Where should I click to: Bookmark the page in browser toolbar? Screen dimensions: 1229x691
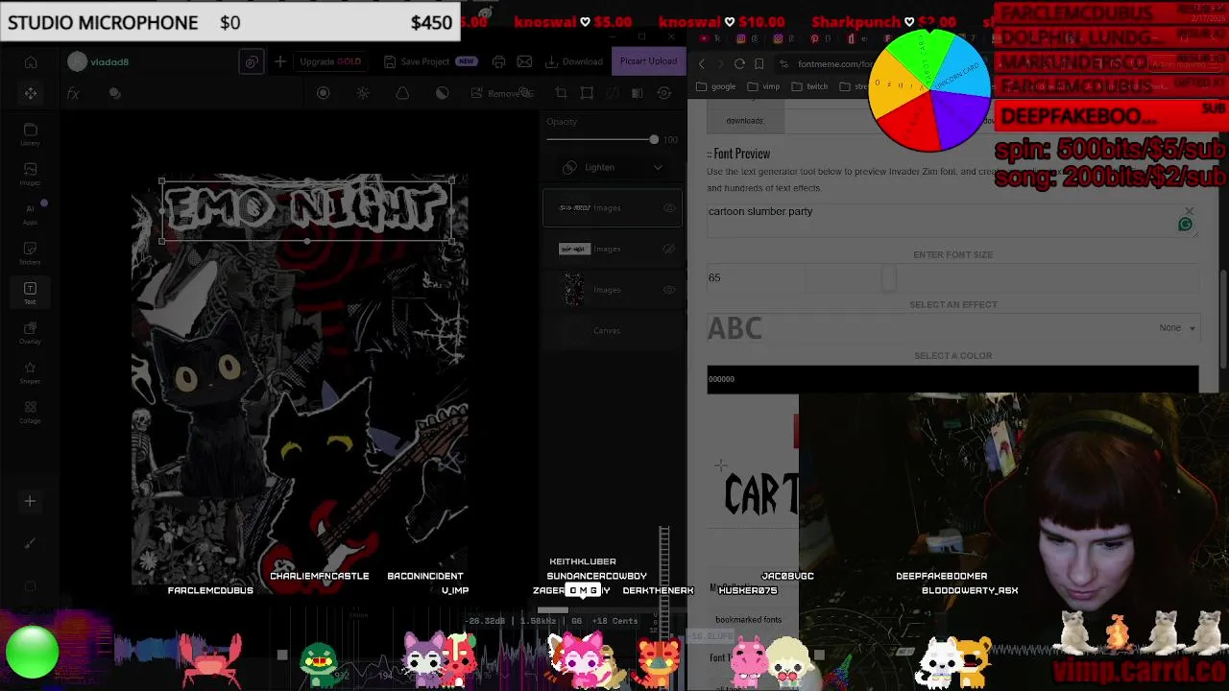tap(759, 63)
